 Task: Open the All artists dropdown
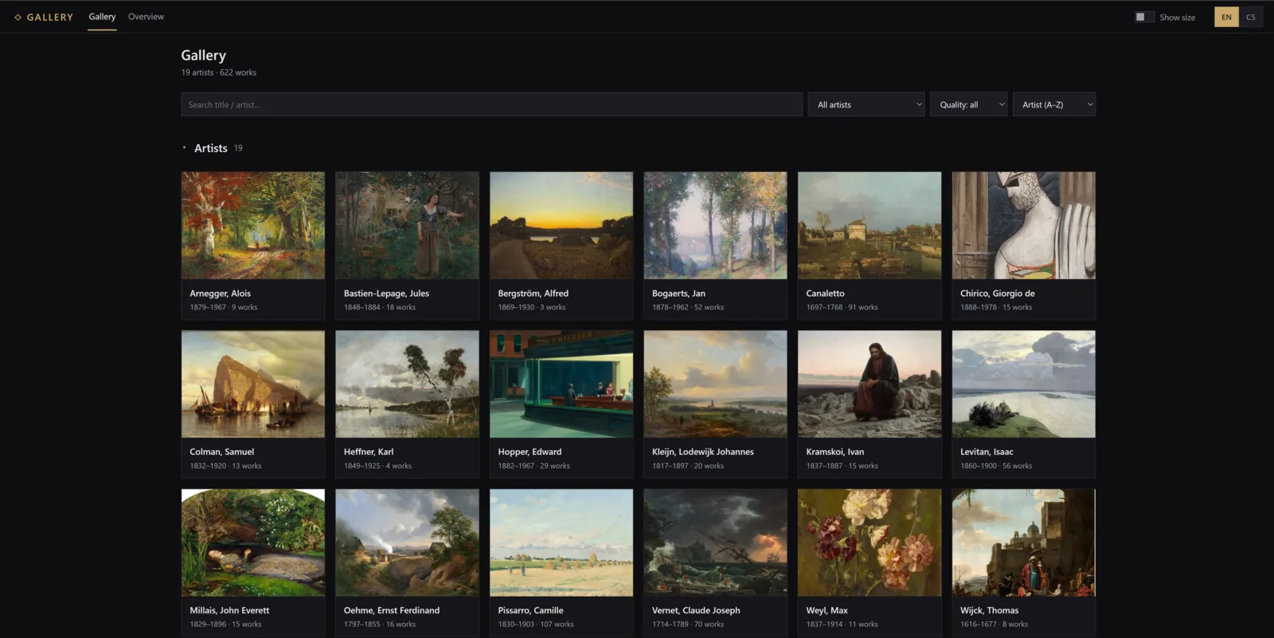tap(868, 104)
